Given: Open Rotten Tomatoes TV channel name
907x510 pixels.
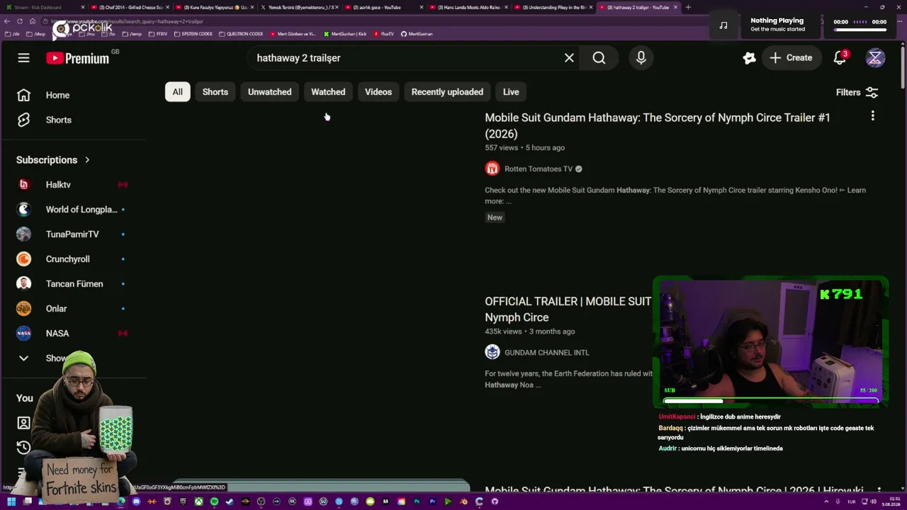Looking at the screenshot, I should pyautogui.click(x=539, y=169).
